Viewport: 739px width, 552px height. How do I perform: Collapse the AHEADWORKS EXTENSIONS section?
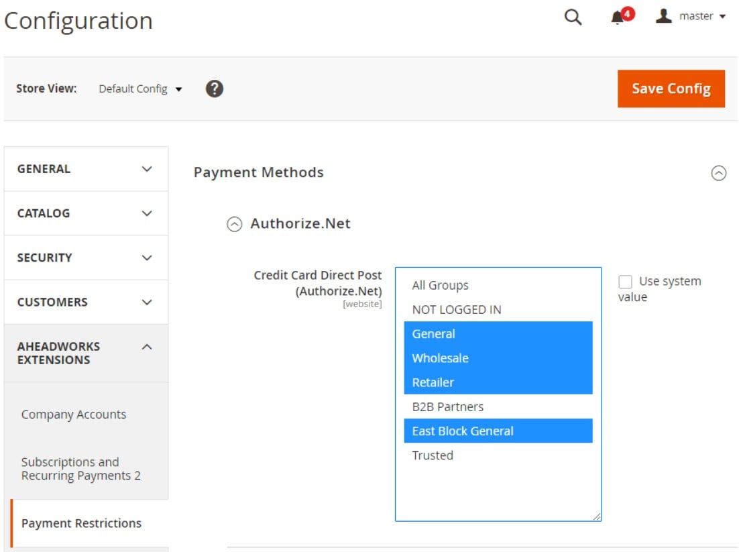tap(87, 353)
